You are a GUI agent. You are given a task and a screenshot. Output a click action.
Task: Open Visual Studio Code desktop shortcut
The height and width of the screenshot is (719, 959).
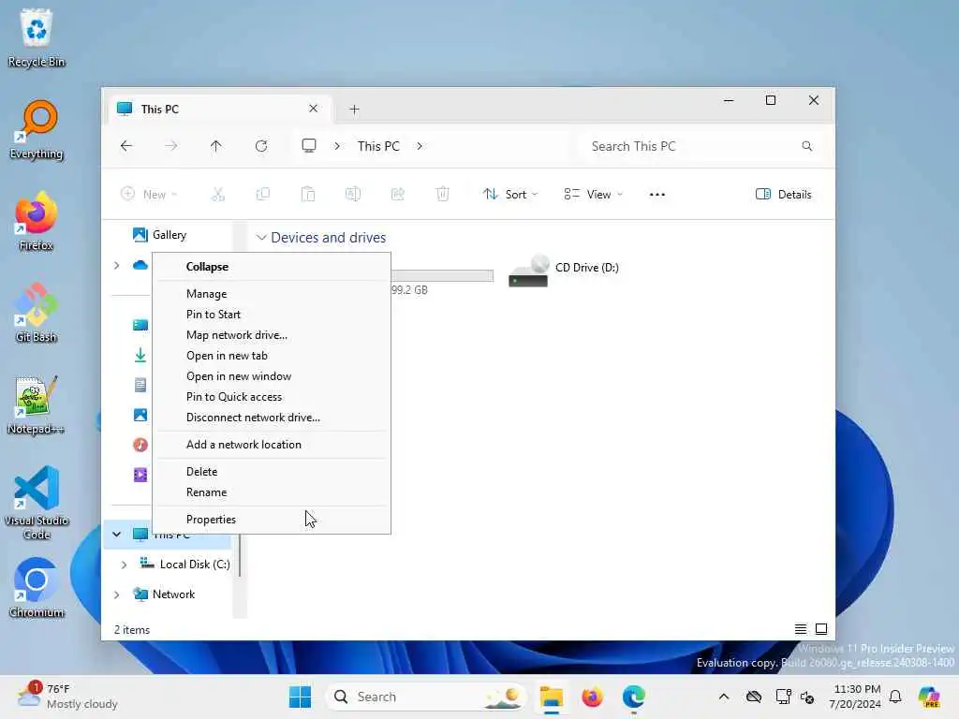(37, 503)
